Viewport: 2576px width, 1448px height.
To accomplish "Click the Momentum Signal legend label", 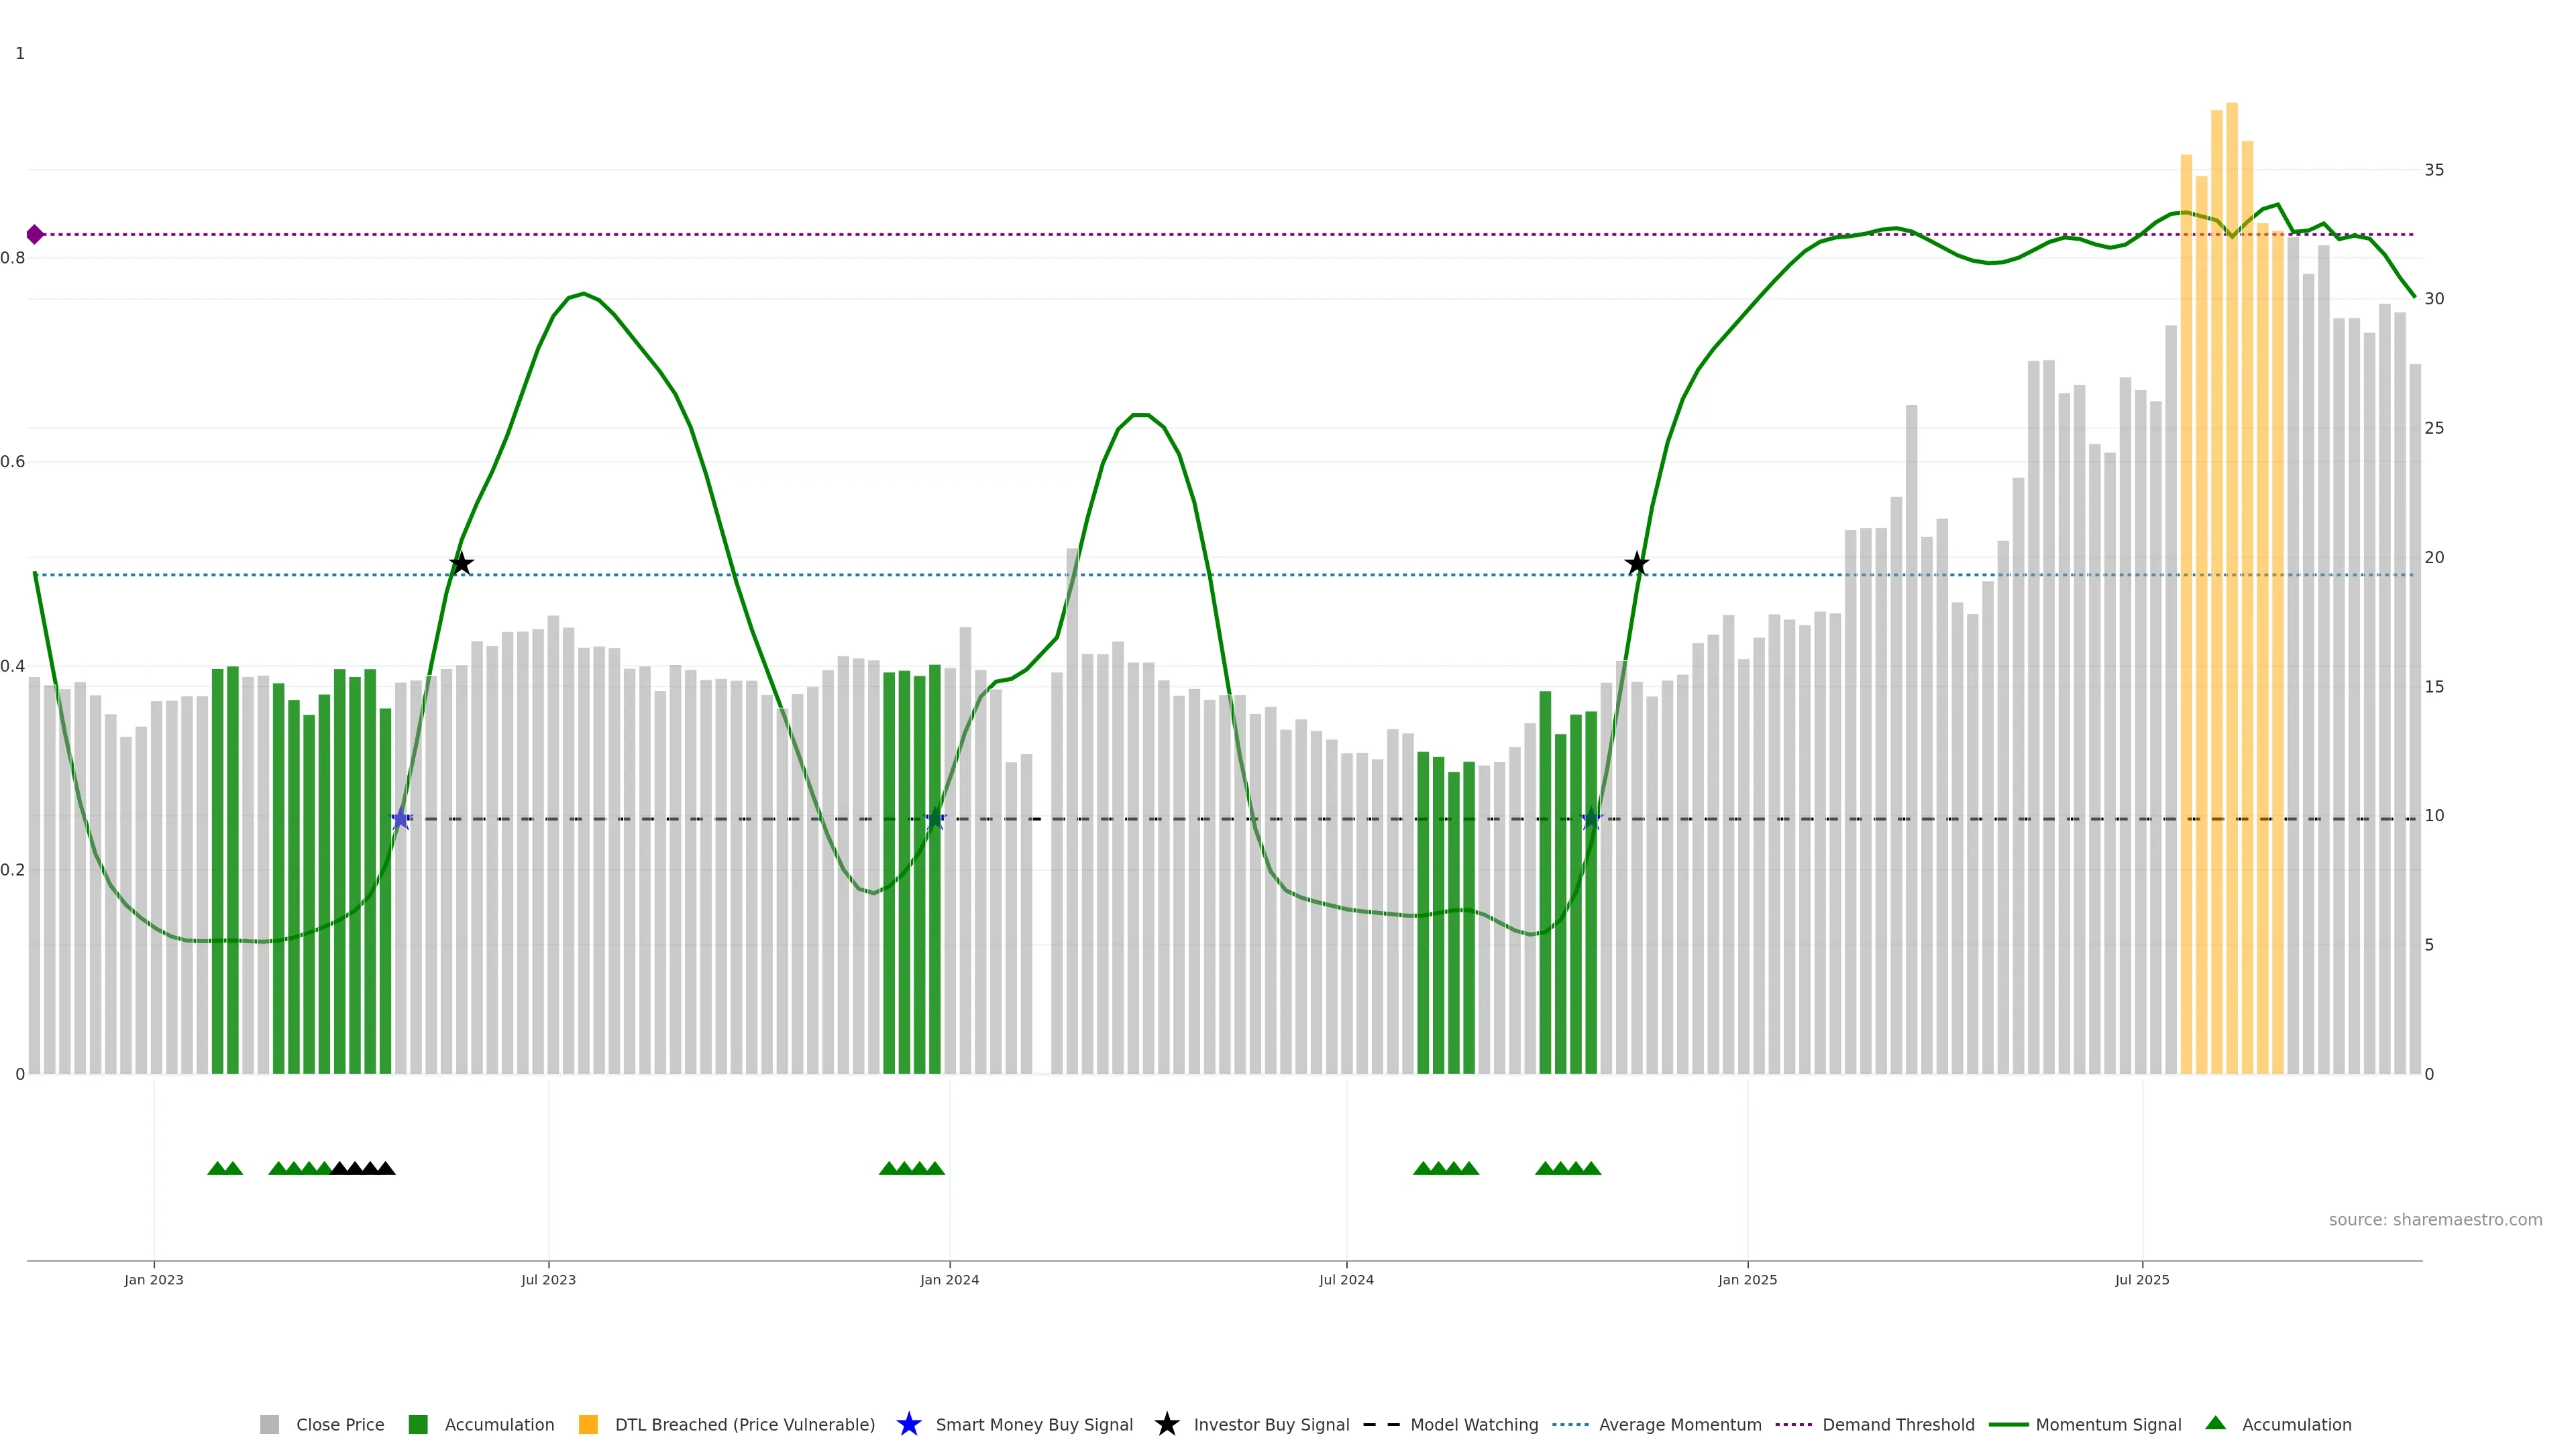I will tap(2108, 1424).
